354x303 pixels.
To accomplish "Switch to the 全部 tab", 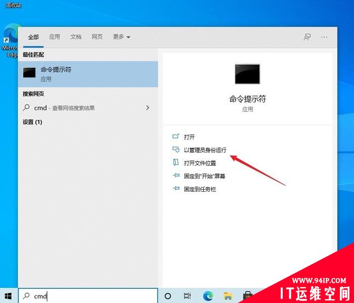I will coord(33,37).
